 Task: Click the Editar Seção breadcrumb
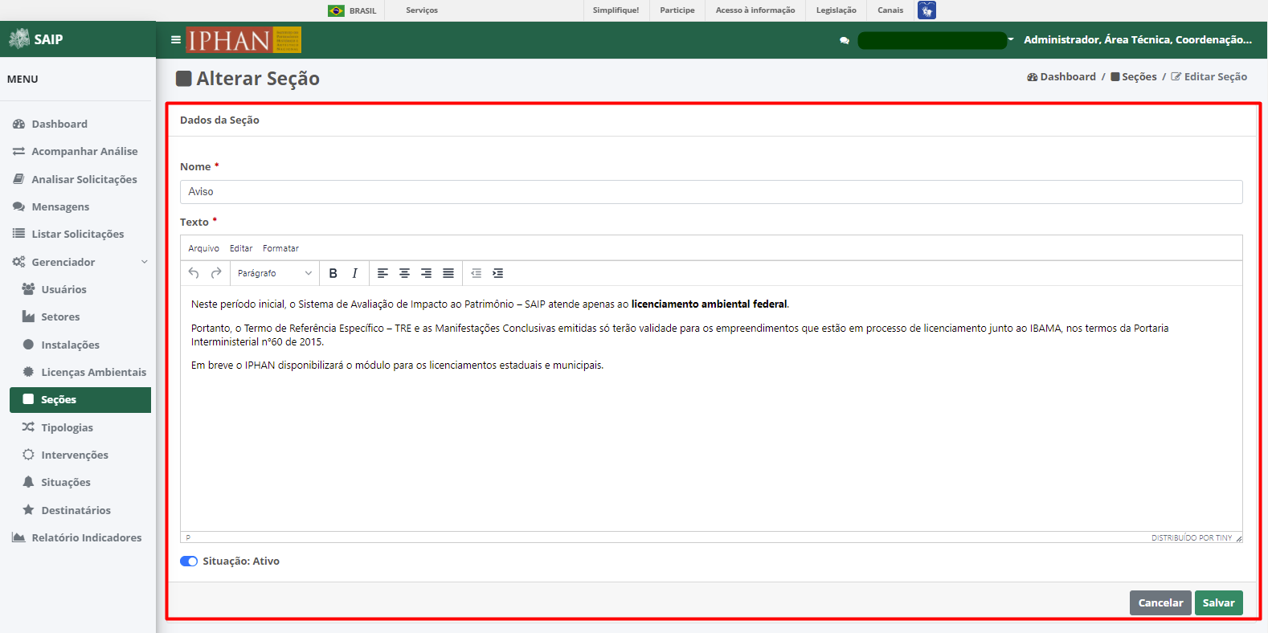coord(1209,76)
